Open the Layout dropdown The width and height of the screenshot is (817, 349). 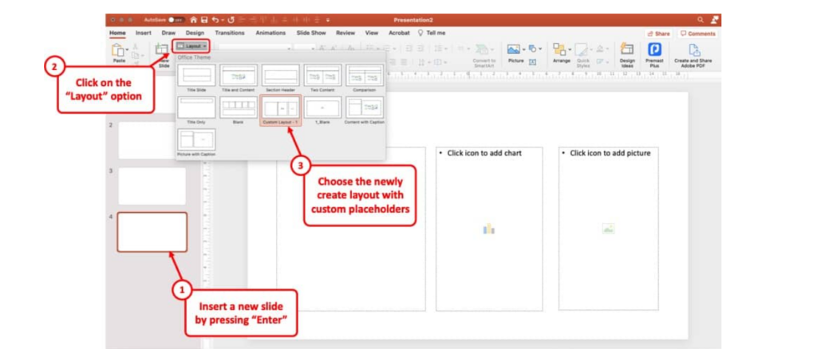191,46
